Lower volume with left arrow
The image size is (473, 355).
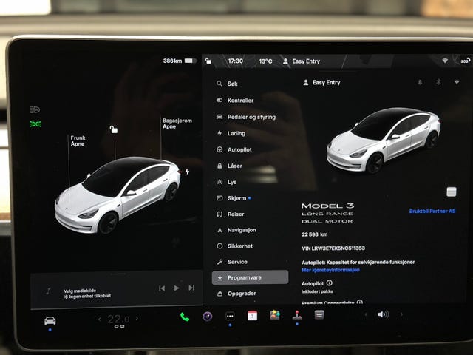click(x=366, y=314)
